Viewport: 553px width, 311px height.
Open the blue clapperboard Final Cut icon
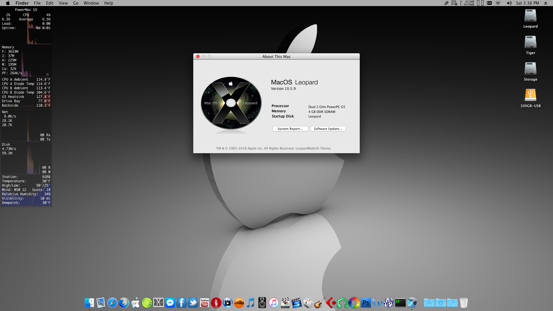(297, 303)
